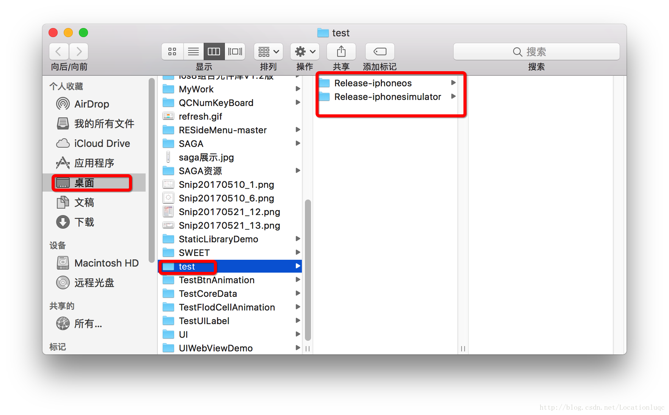
Task: Select the TestFlodCellAnimation folder
Action: pos(230,307)
